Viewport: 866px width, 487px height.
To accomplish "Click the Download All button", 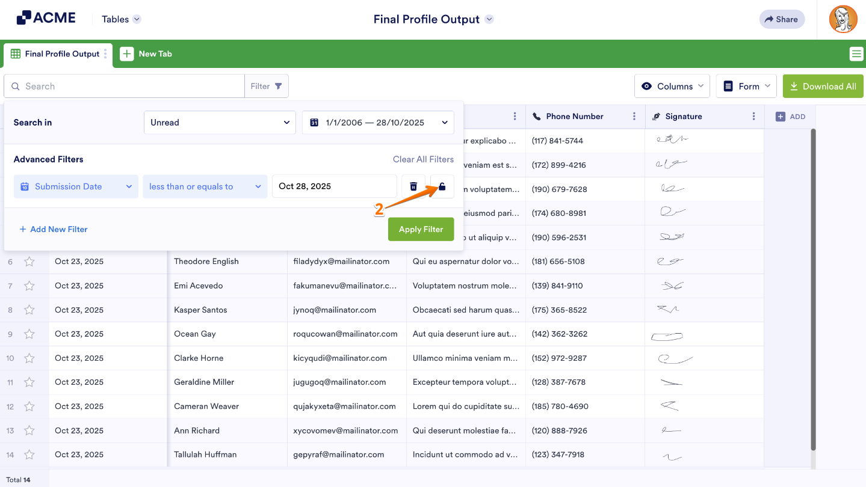I will [x=823, y=86].
